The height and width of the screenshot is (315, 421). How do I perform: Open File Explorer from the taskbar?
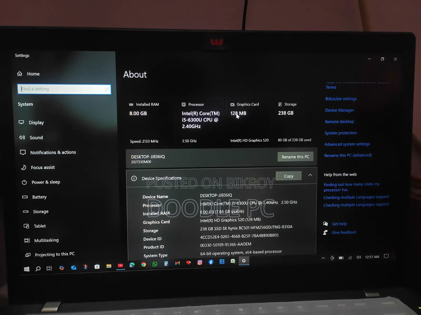click(109, 266)
